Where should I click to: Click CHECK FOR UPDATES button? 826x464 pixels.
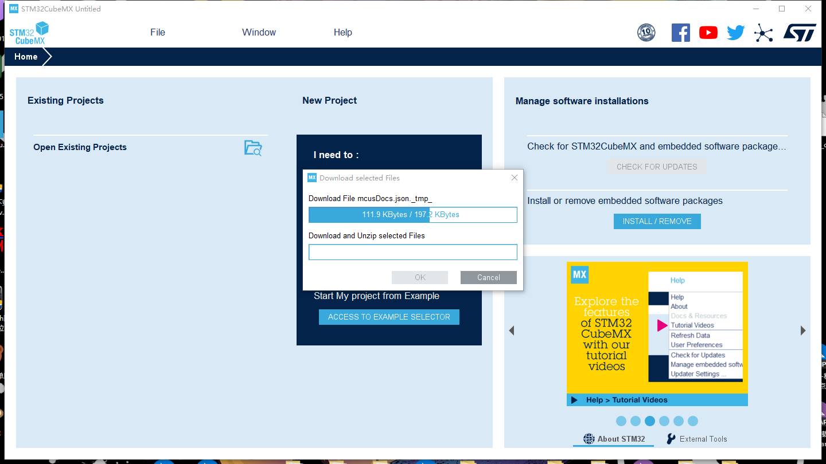coord(657,167)
